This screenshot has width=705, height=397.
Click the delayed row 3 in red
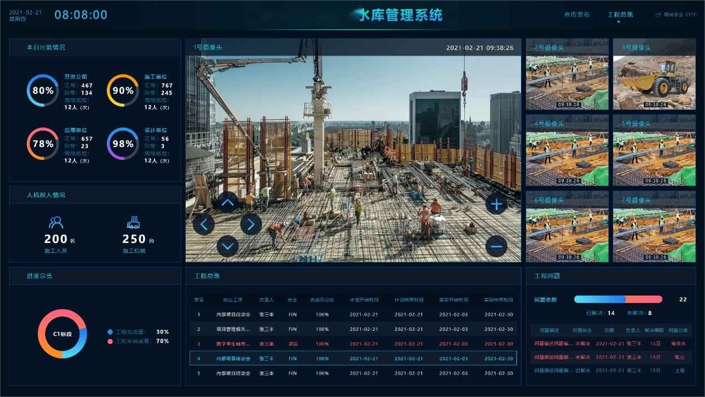tap(353, 344)
